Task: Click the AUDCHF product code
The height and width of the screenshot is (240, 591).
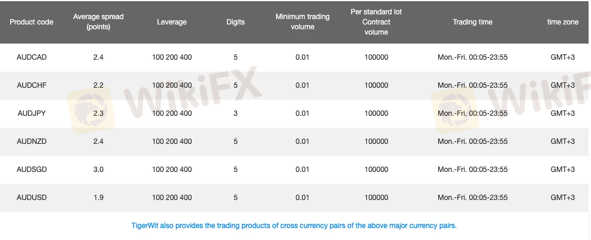Action: pyautogui.click(x=32, y=85)
